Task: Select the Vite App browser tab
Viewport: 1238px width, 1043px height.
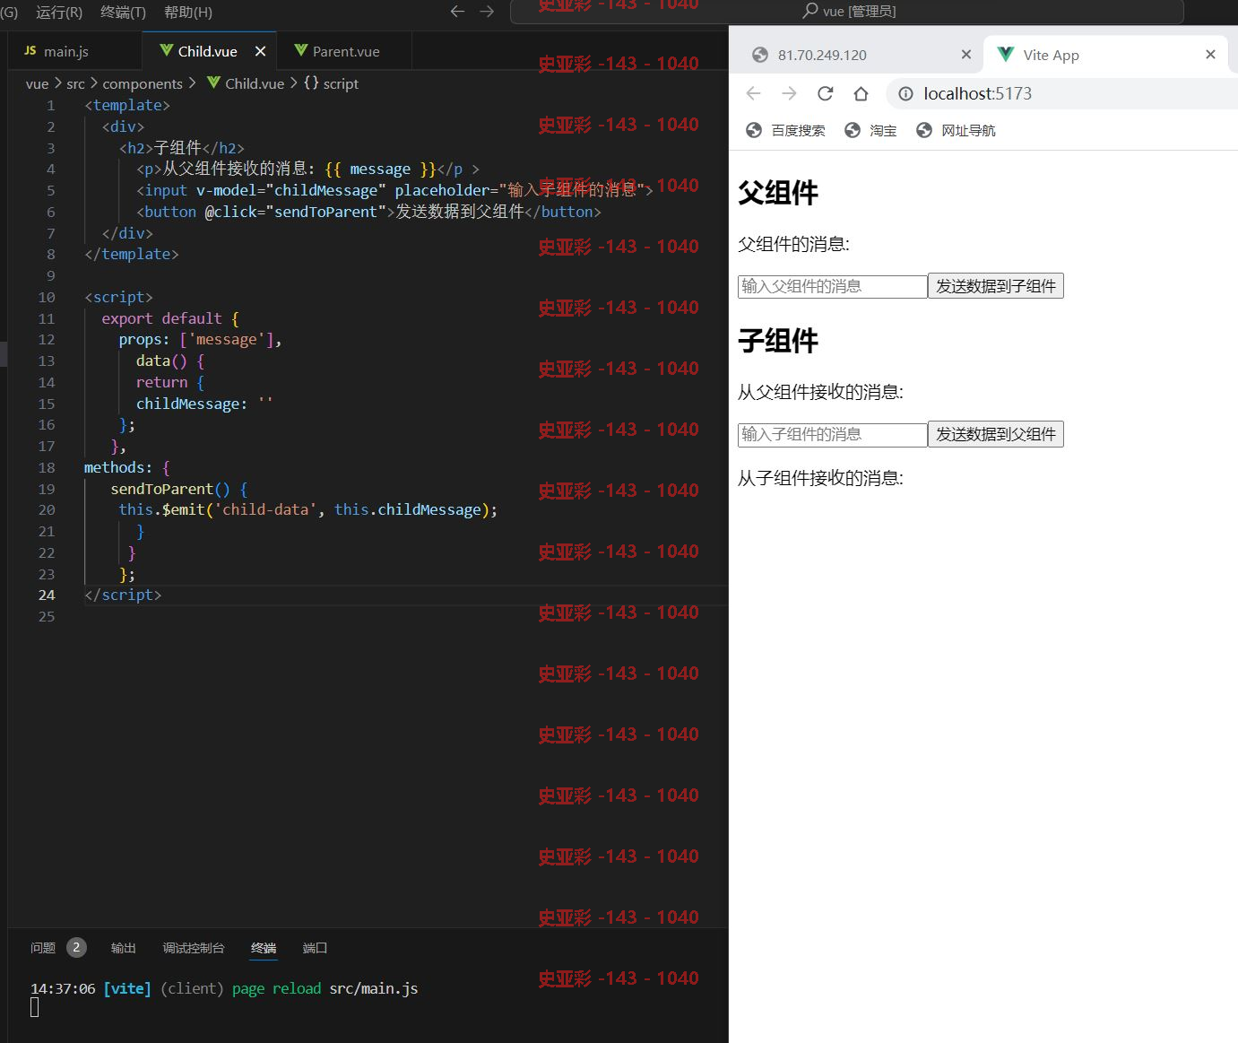Action: 1104,55
